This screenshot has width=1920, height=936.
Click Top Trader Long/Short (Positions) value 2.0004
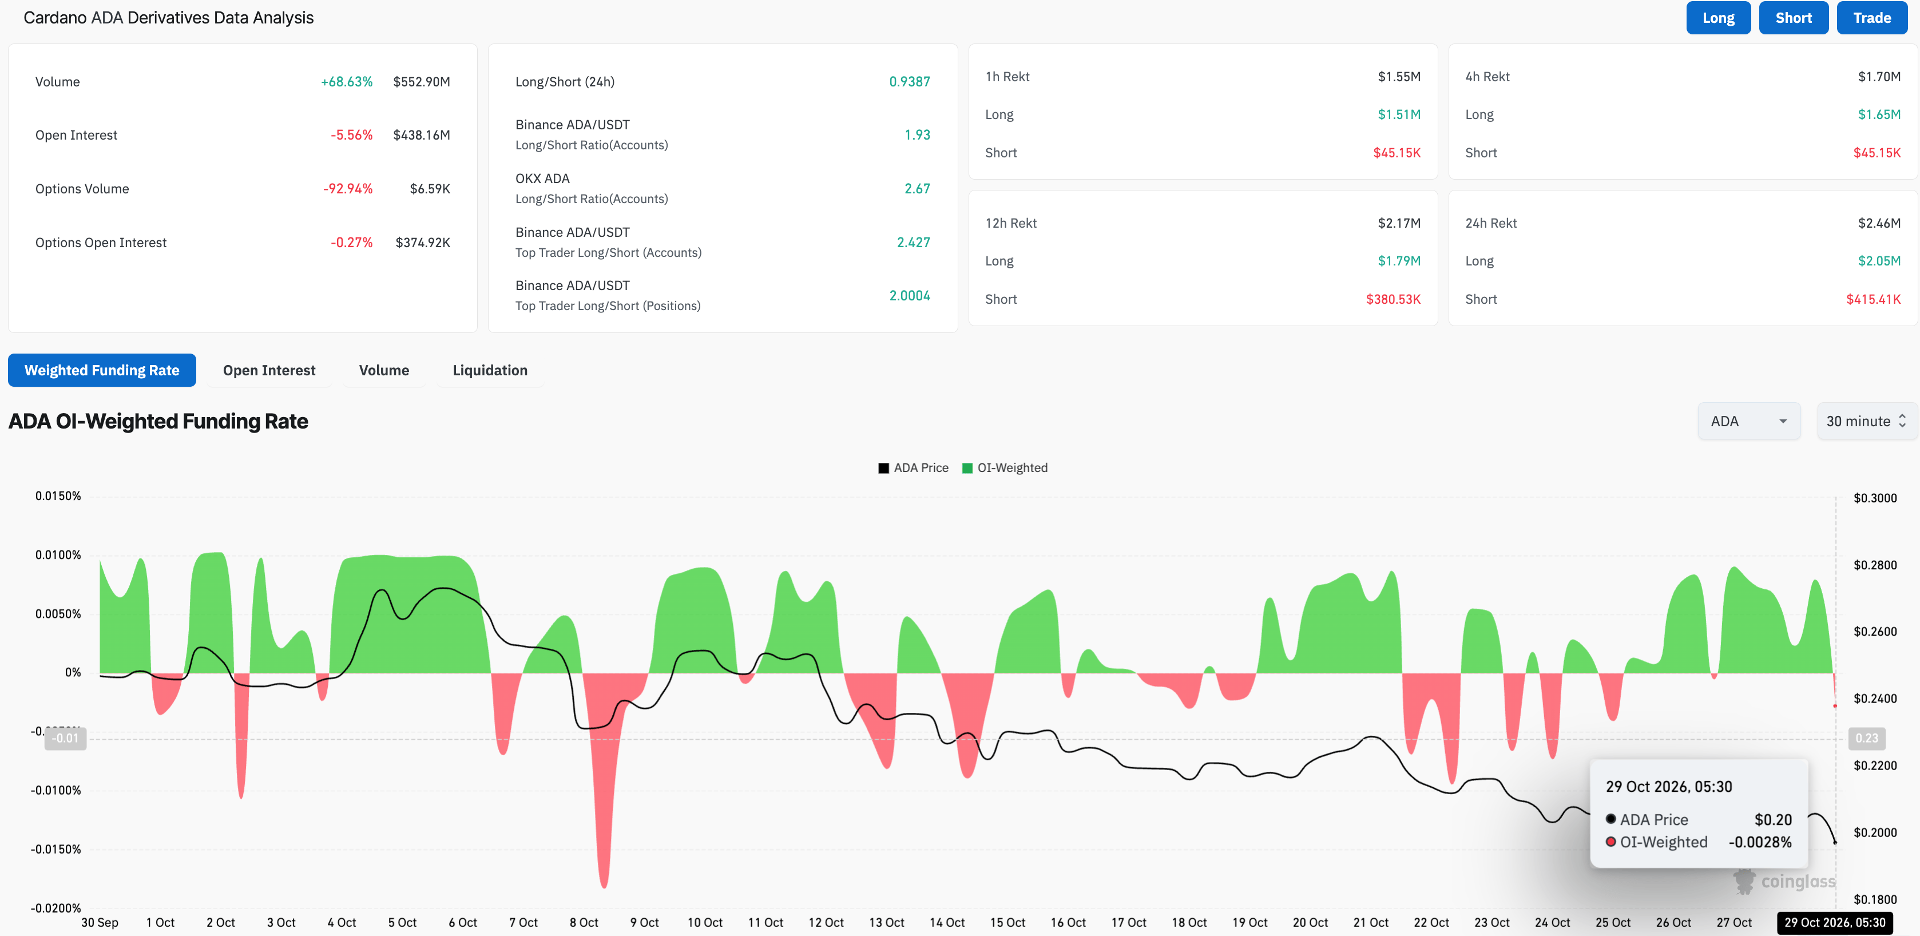pos(909,296)
